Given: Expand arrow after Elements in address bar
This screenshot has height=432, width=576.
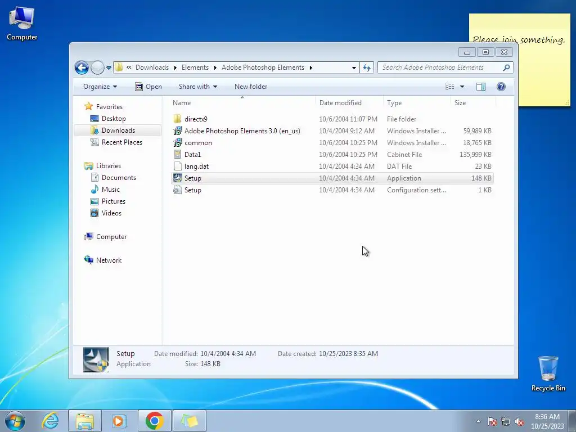Looking at the screenshot, I should [x=215, y=67].
